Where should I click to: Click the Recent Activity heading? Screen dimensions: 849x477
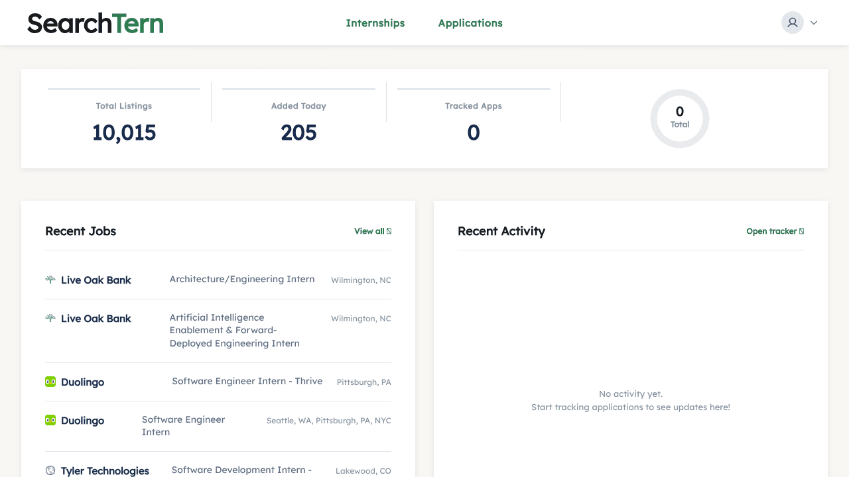(501, 231)
